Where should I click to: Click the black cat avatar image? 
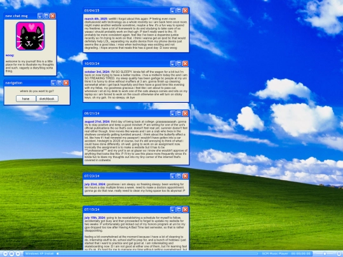(x=30, y=36)
